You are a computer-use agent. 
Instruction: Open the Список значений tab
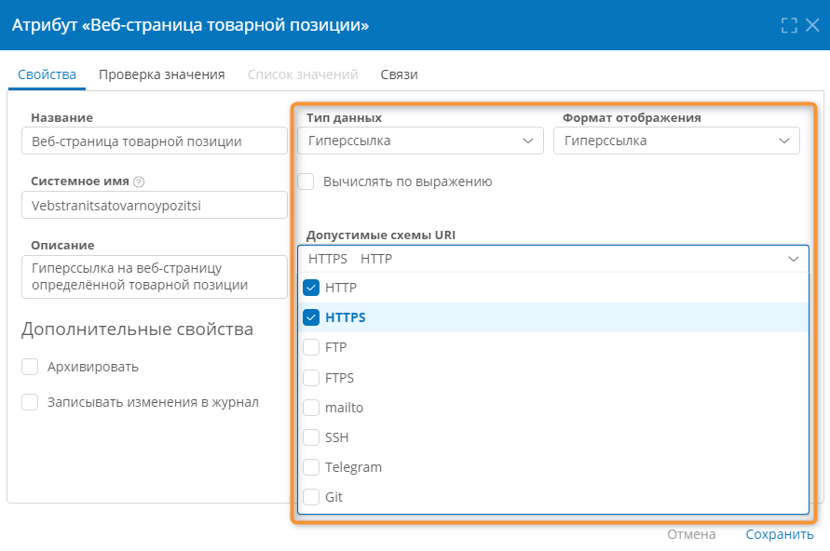[303, 74]
